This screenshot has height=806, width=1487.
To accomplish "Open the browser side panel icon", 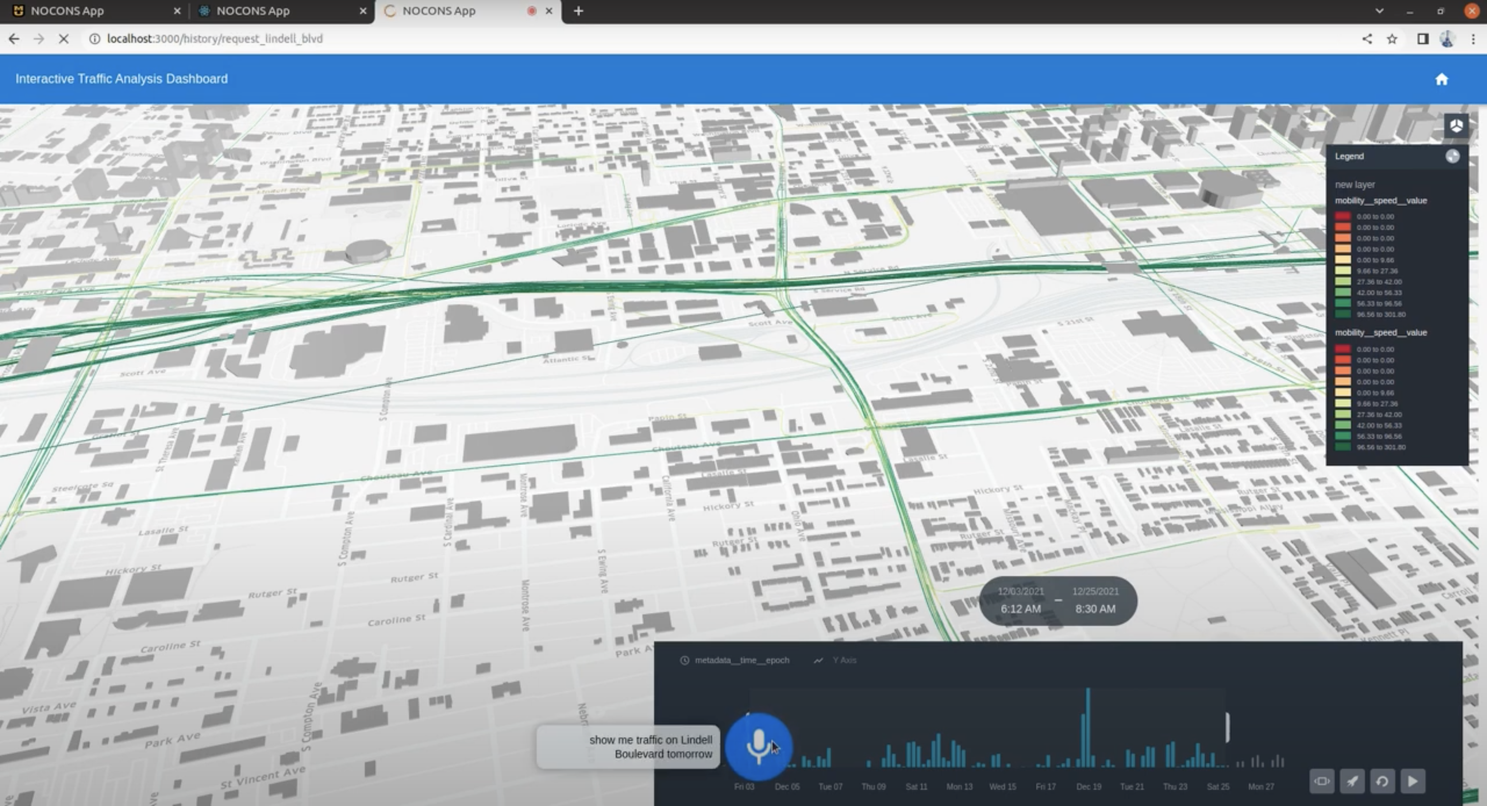I will click(1422, 38).
